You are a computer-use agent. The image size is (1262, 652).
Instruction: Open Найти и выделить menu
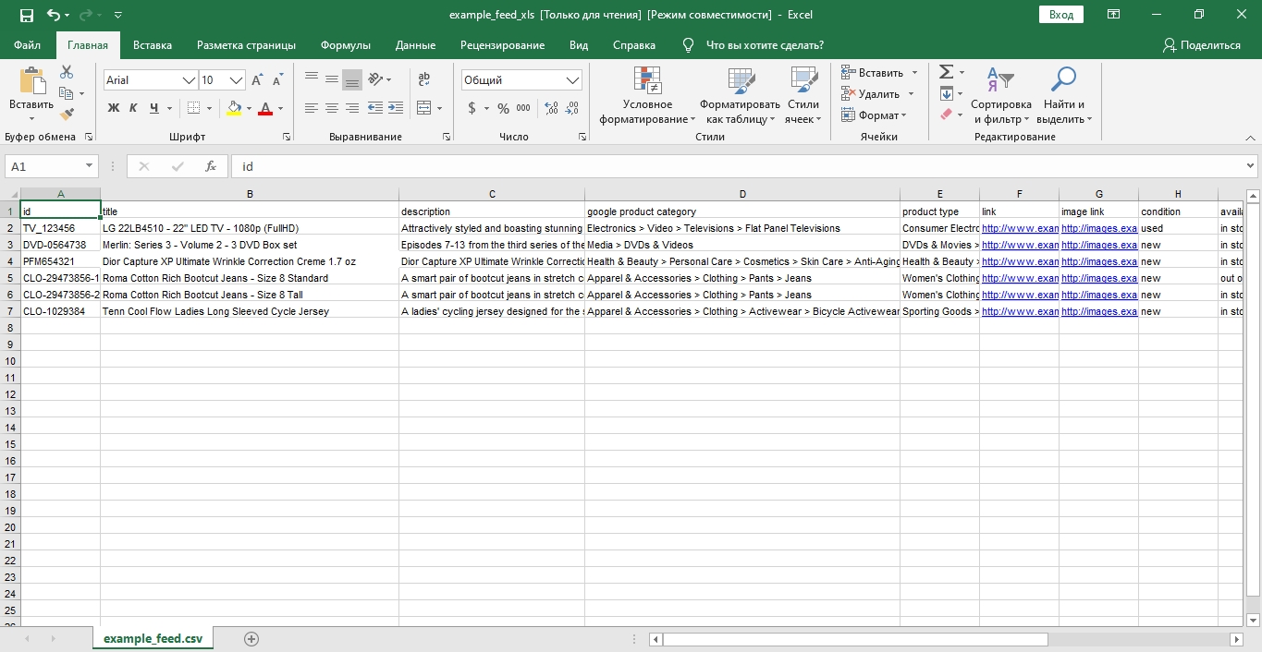coord(1064,95)
